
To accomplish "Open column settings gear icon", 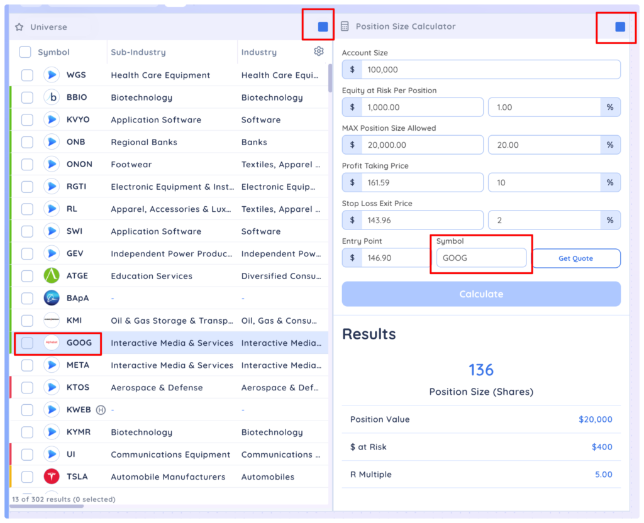I will point(319,52).
